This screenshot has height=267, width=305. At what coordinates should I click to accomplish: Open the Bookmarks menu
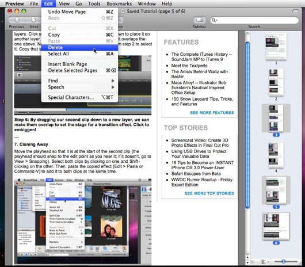pos(119,3)
